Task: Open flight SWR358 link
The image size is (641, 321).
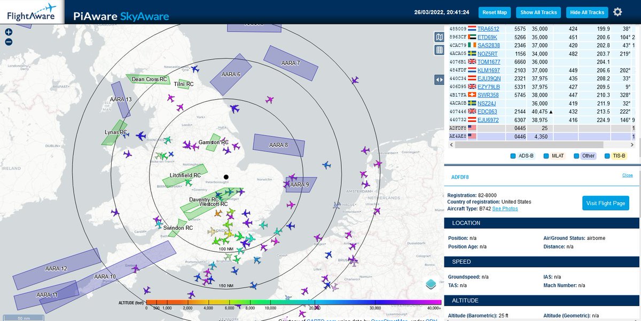Action: (488, 95)
